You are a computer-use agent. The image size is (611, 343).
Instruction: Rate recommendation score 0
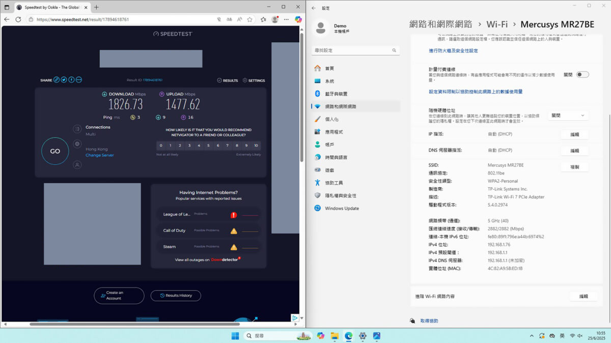(161, 146)
